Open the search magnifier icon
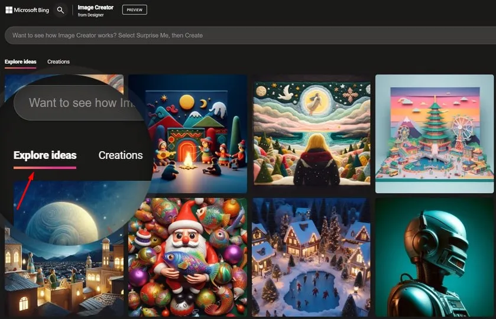Screen dimensions: 496x319 pyautogui.click(x=60, y=10)
